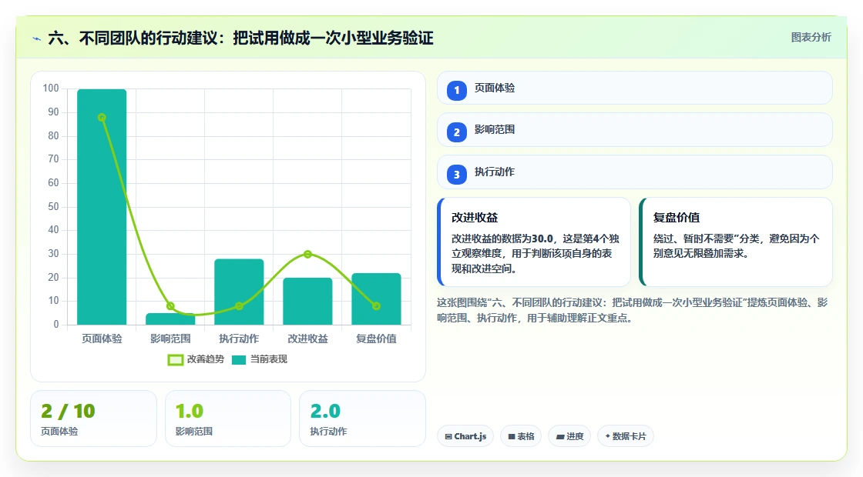The image size is (863, 477).
Task: Click the number 3 badge for 执行动作
Action: pos(456,174)
